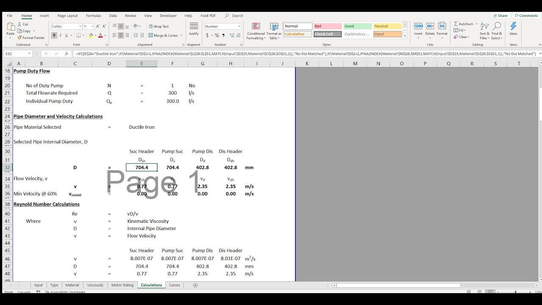542x305 pixels.
Task: Apply accounting dollar number format
Action: pos(207,36)
